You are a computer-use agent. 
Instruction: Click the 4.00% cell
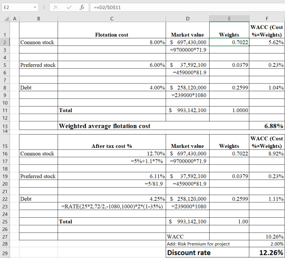tap(111, 88)
